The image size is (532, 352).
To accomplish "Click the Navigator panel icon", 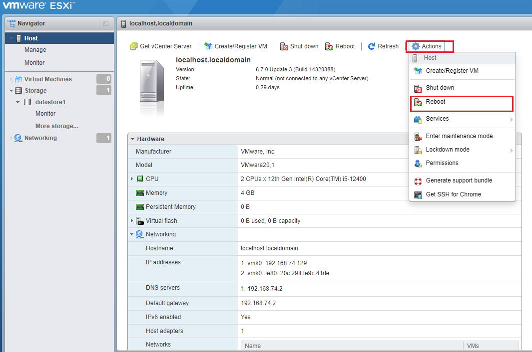I will pos(11,23).
